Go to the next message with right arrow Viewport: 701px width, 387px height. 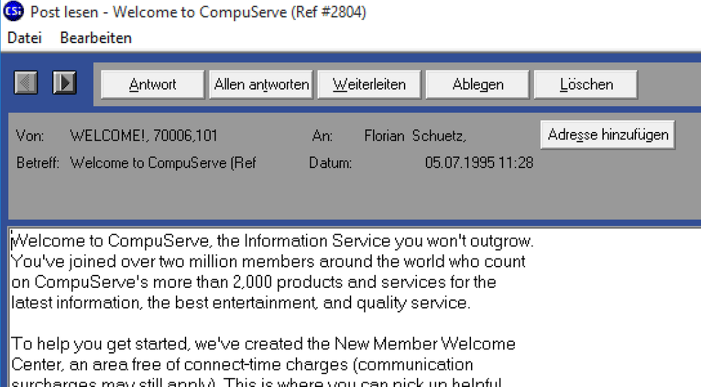(64, 83)
